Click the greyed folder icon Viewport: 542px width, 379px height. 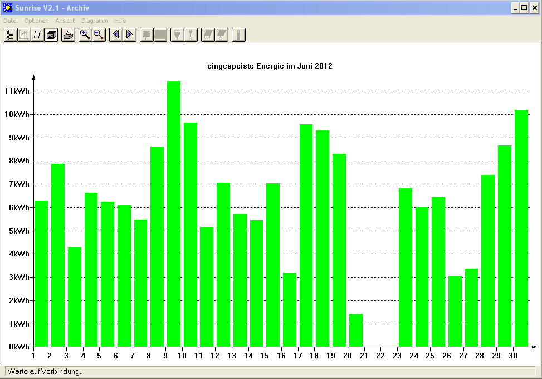pyautogui.click(x=160, y=35)
